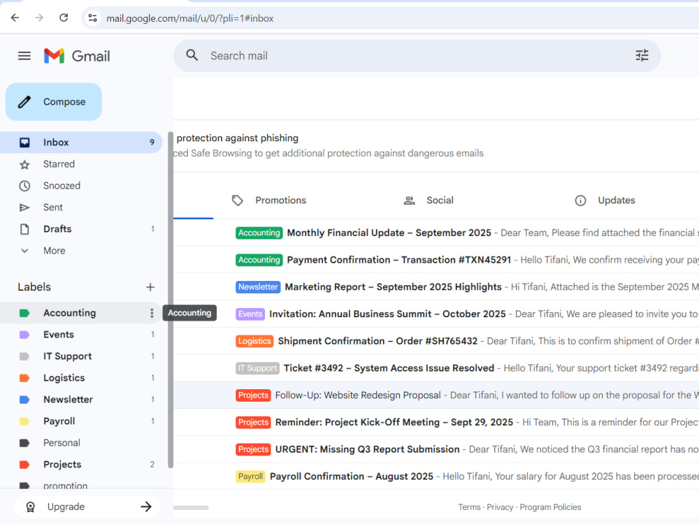The image size is (699, 524).
Task: Click the browser address bar URL
Action: pyautogui.click(x=190, y=18)
